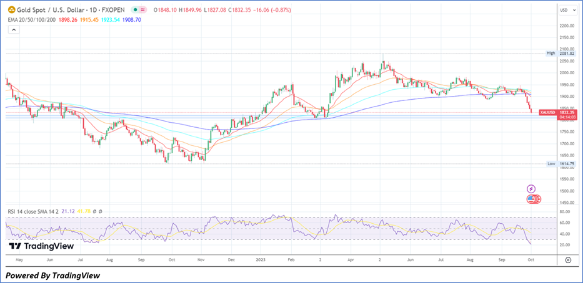Click the purple lightning bolt event icon
Viewport: 583px width, 283px height.
point(531,189)
